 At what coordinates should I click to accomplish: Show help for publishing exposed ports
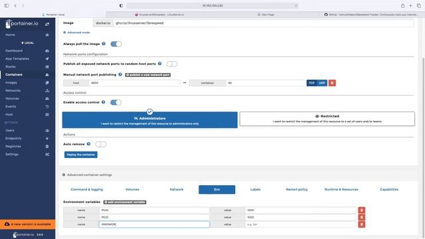[159, 64]
